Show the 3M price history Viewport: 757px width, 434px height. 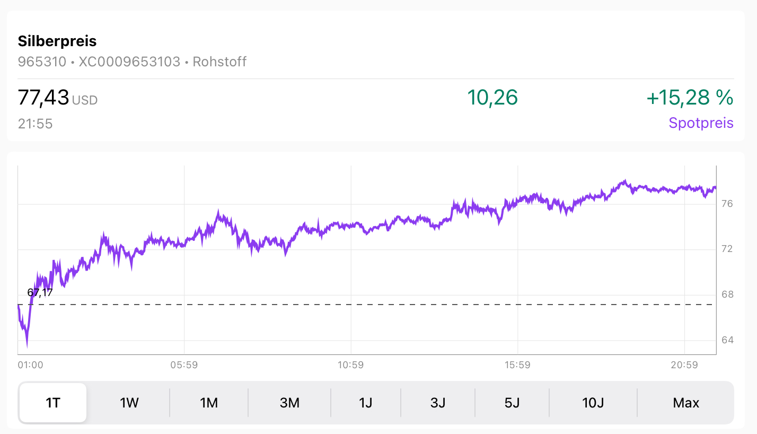point(289,403)
